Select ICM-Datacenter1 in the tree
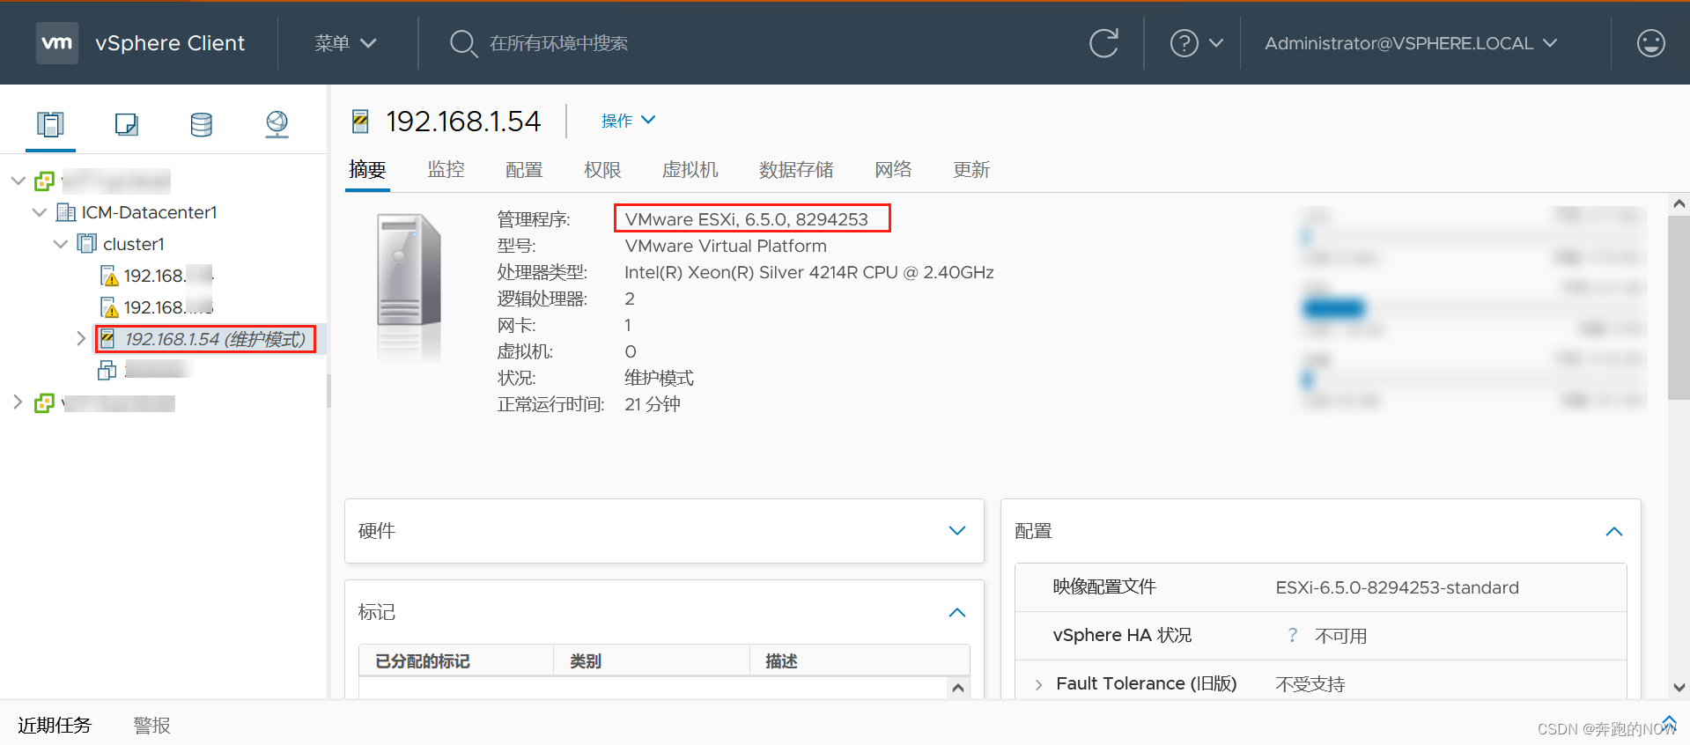Screen dimensions: 1690x745 [149, 212]
